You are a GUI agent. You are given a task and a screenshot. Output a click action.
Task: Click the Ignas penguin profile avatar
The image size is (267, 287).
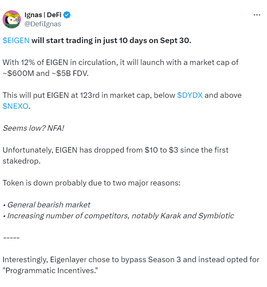point(12,19)
